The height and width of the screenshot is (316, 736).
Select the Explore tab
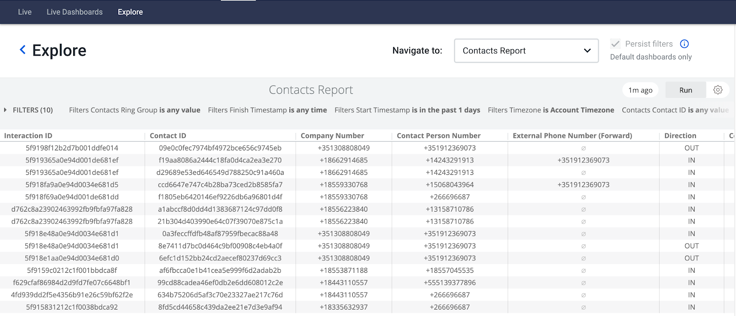coord(130,12)
